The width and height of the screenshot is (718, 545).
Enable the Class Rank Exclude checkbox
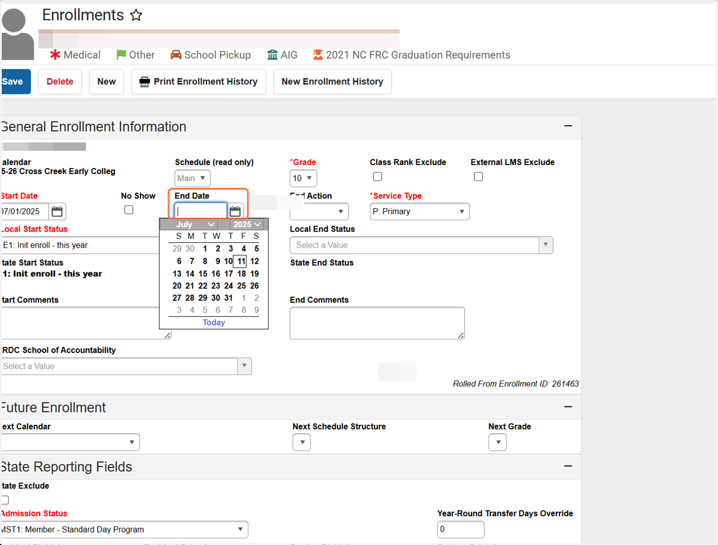(378, 176)
